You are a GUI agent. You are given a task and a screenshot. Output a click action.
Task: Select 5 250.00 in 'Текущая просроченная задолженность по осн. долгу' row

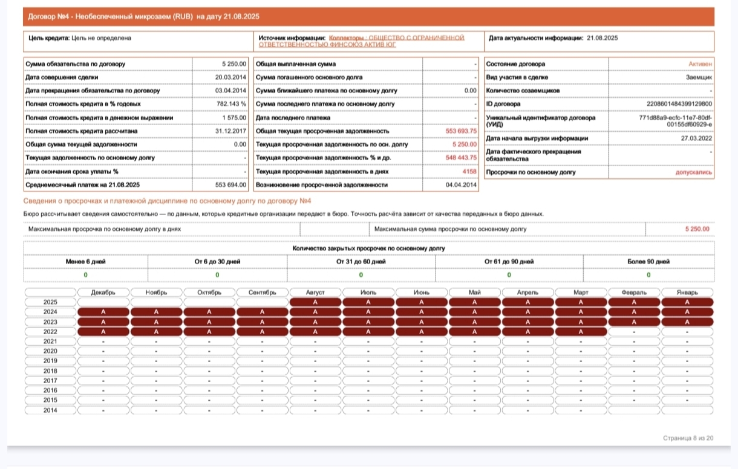[465, 144]
